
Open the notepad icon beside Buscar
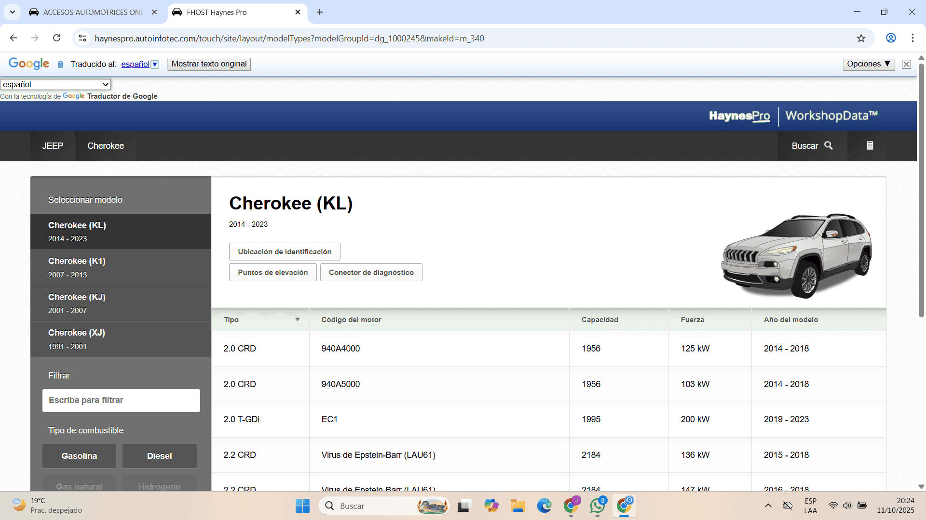tap(870, 145)
